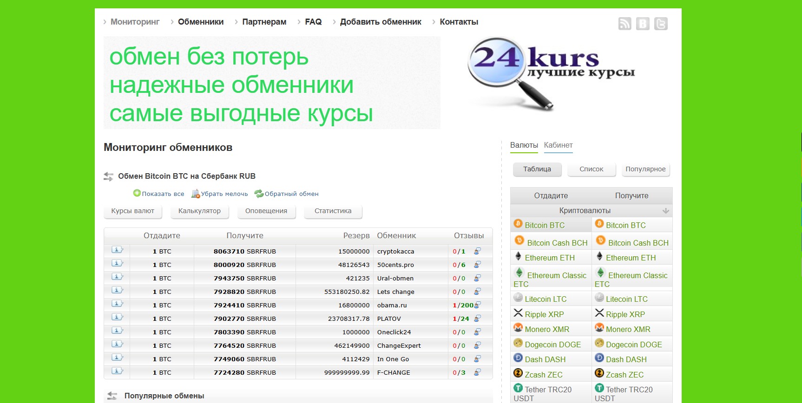Viewport: 802px width, 403px height.
Task: Open Калькулятор button
Action: coord(199,211)
